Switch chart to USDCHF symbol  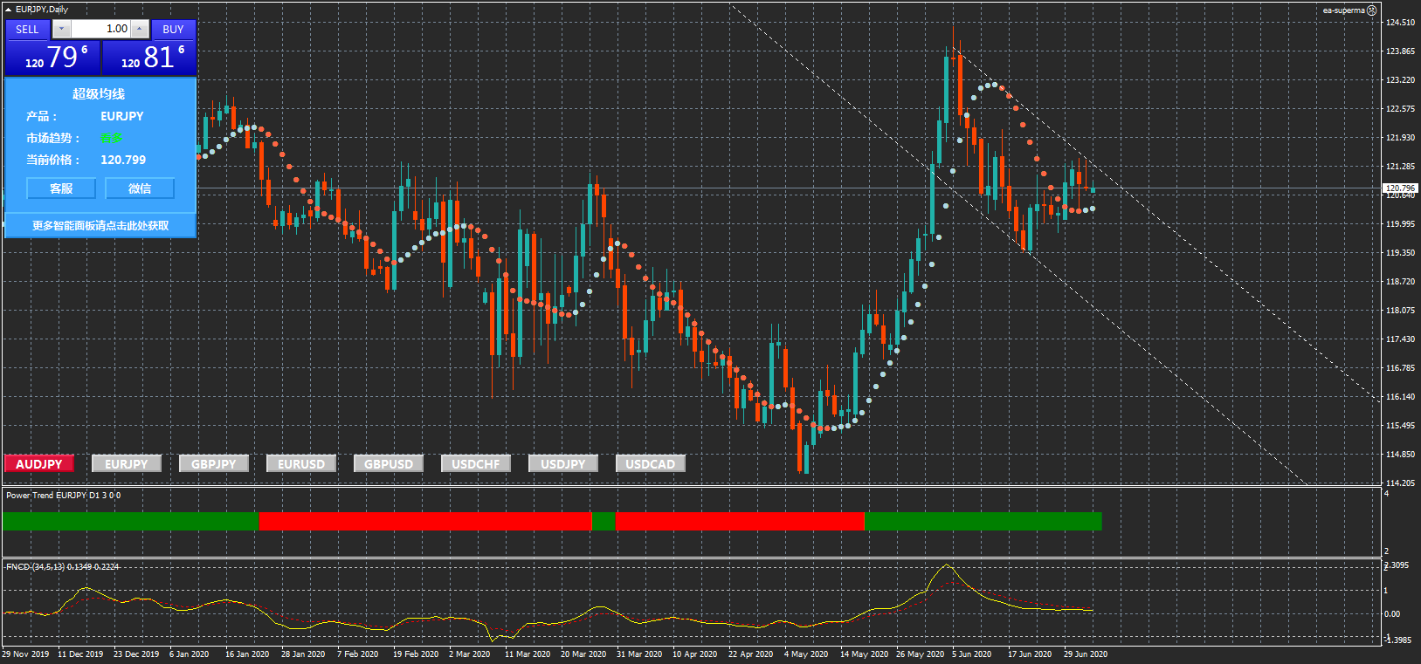click(x=476, y=464)
